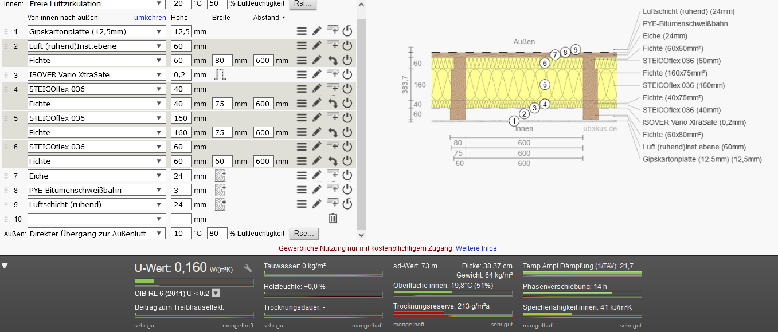Add a layer above the Eiche row

click(x=333, y=172)
